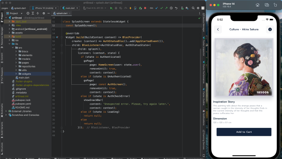Select README.md in the project tree
The image size is (282, 159).
tap(22, 107)
